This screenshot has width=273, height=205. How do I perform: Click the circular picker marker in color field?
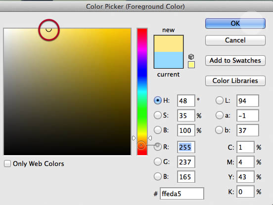[x=49, y=29]
